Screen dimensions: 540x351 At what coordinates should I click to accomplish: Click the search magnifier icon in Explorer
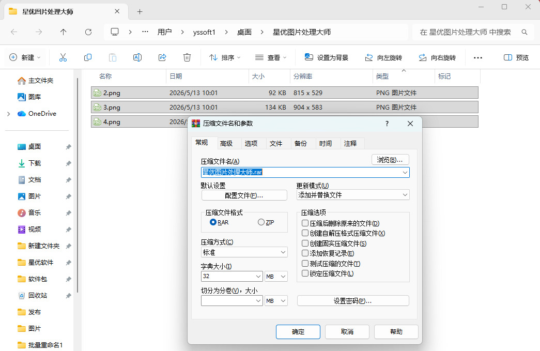524,32
